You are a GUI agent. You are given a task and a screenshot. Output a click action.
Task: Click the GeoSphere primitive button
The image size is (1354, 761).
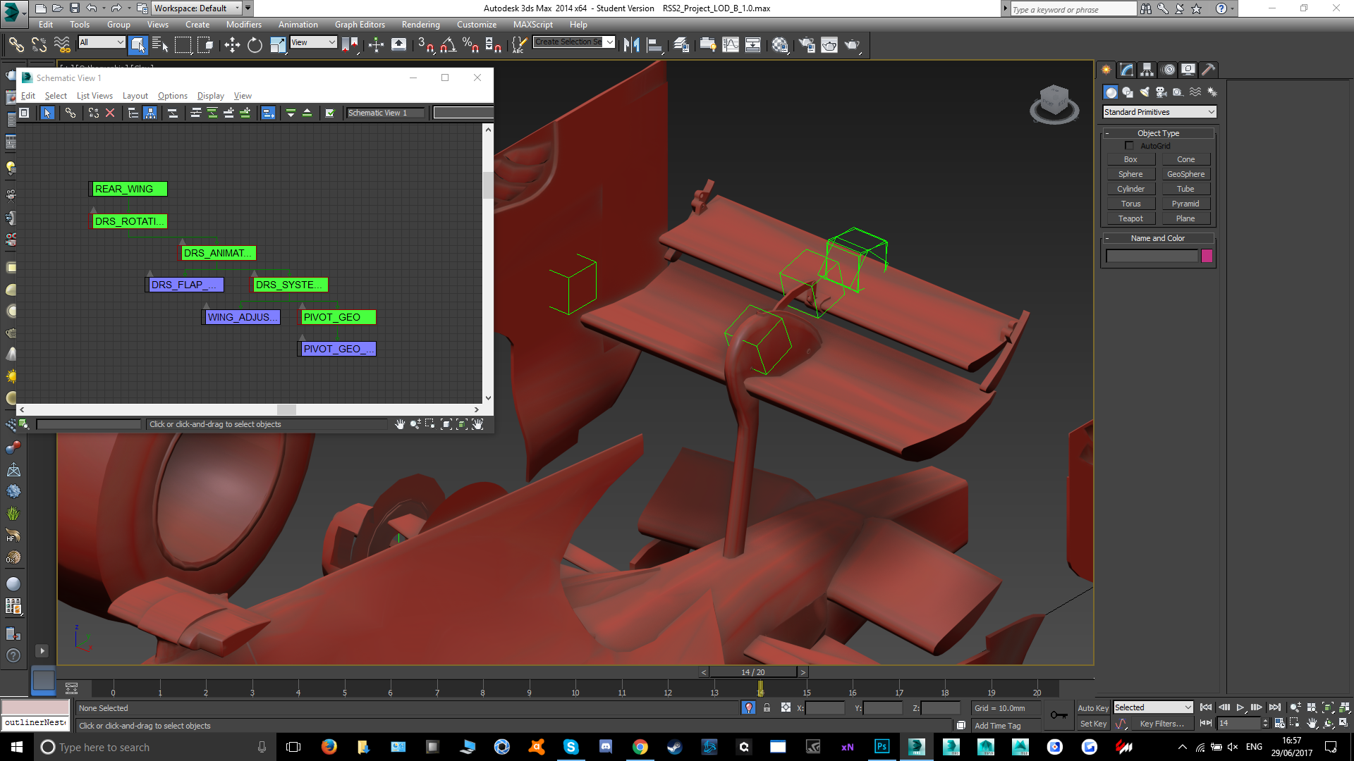click(x=1185, y=175)
